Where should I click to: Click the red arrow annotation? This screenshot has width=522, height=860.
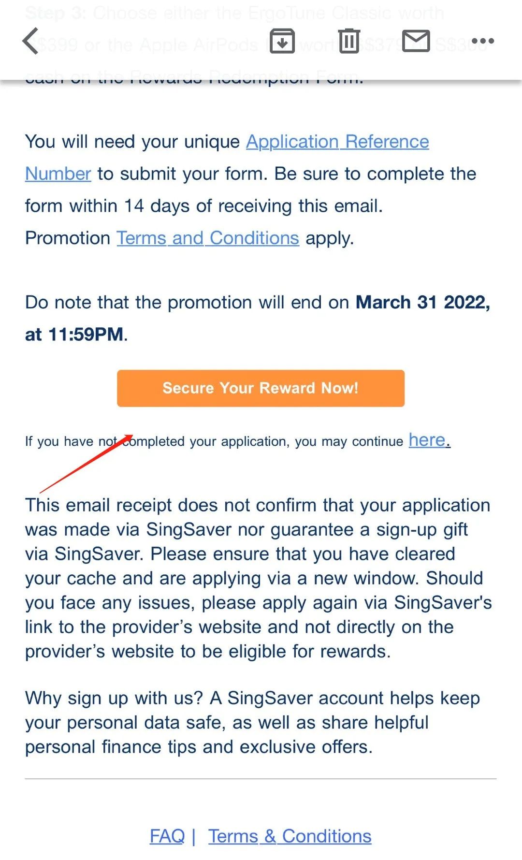tap(87, 463)
